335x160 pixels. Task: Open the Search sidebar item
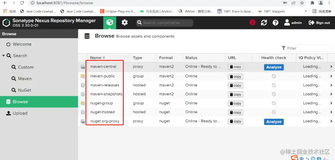click(x=39, y=56)
